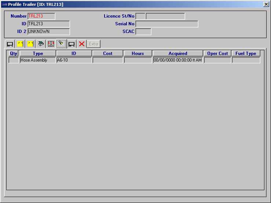
Task: Sort by the Acquired column header
Action: [x=178, y=53]
